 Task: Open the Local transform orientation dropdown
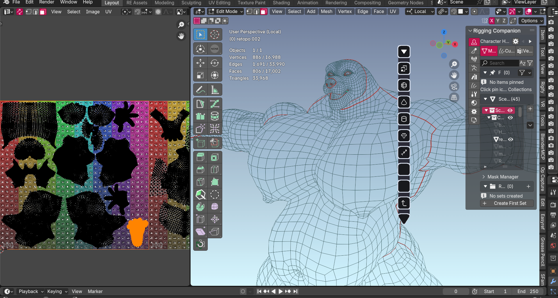tap(420, 12)
